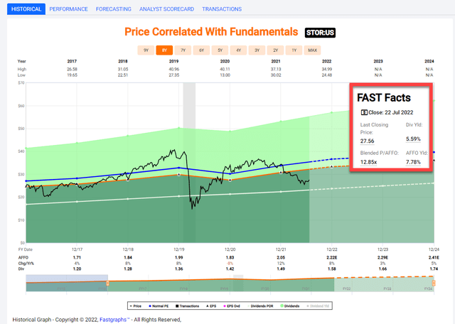Image resolution: width=455 pixels, height=324 pixels.
Task: Click the Close: 22 Jul 2022 date
Action: pyautogui.click(x=390, y=112)
